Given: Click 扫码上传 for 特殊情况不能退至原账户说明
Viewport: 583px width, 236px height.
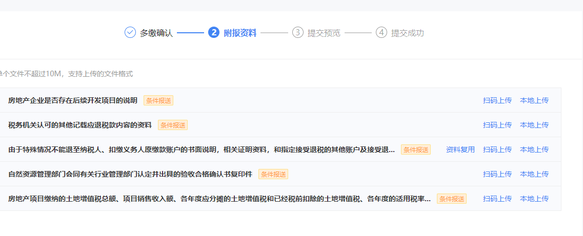Looking at the screenshot, I should (497, 149).
